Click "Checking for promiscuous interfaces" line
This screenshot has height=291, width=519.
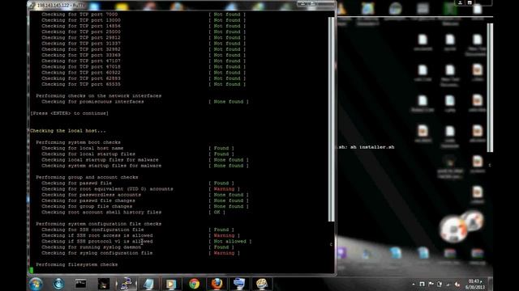92,102
